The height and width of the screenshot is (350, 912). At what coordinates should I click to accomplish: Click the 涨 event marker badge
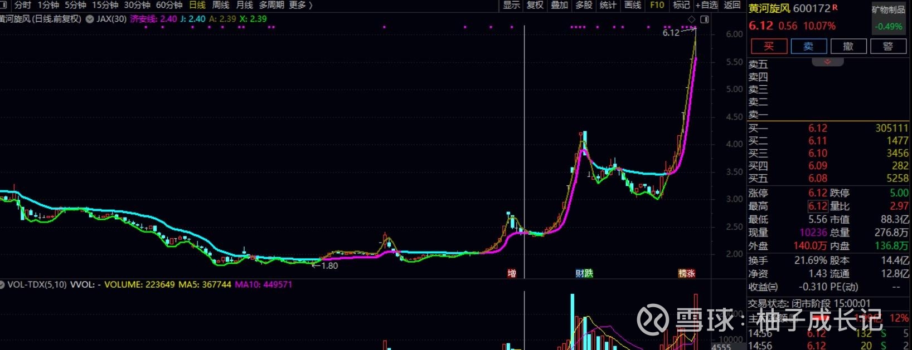click(x=691, y=273)
